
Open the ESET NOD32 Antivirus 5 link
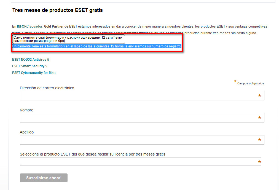[x=31, y=60]
